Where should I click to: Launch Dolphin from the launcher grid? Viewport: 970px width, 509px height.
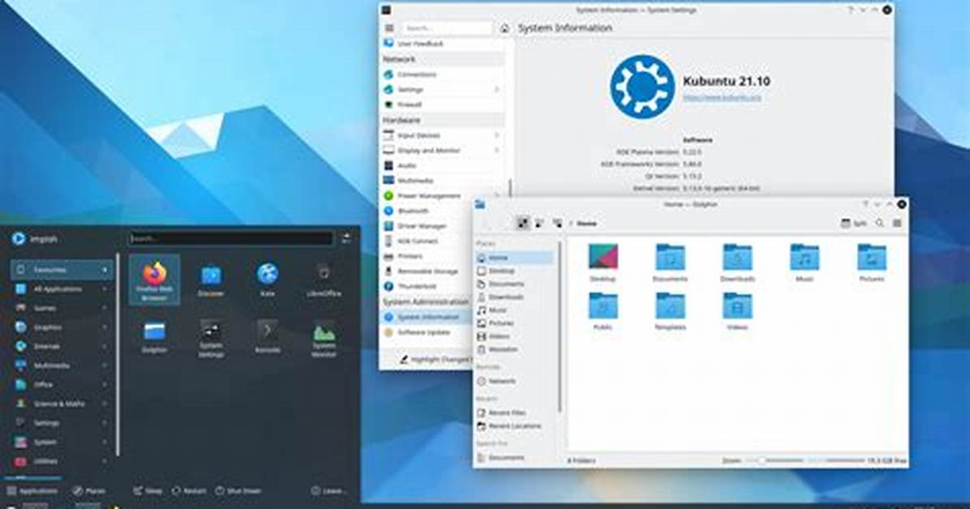[155, 337]
